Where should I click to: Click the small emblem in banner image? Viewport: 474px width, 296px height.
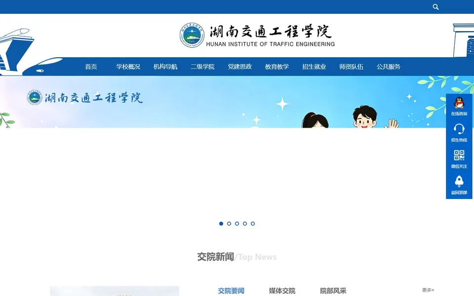35,98
